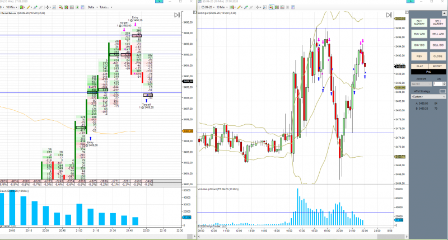The image size is (448, 240).
Task: Open 10 Min interval dropdown in right chart
Action: [x=222, y=7]
